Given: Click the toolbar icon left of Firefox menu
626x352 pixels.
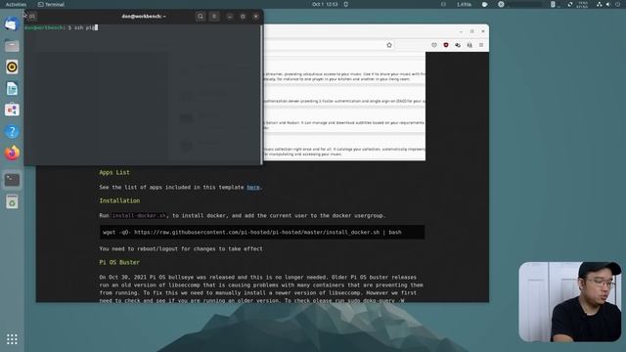Looking at the screenshot, I should coord(469,45).
